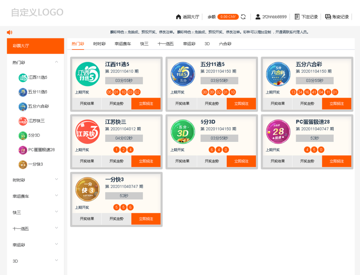
Task: Click the 江苏快三 circular logo on its card
Action: click(87, 131)
